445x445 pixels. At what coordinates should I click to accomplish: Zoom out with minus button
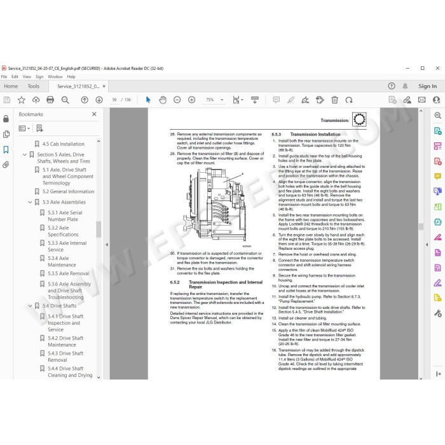(177, 100)
